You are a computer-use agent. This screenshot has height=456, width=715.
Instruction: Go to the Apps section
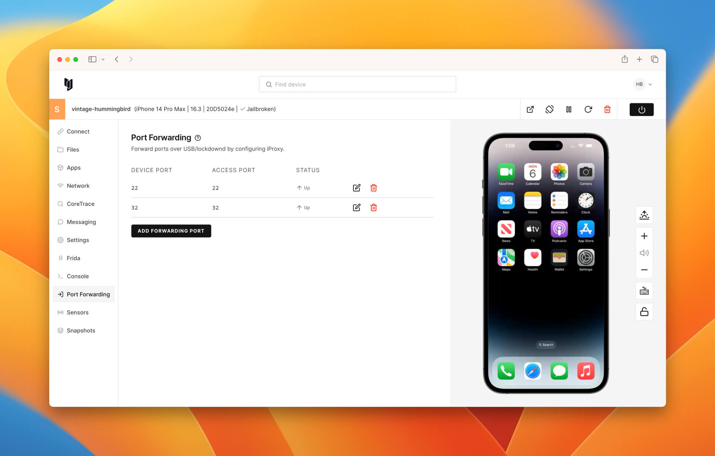click(83, 168)
